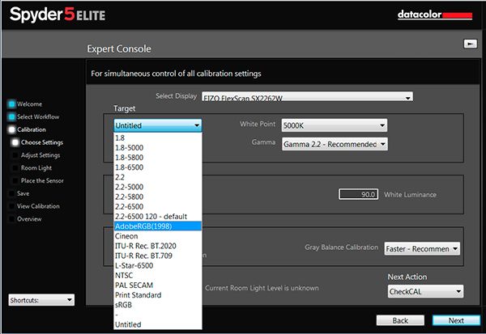Open the Next Action CheckCAL dropdown

425,291
